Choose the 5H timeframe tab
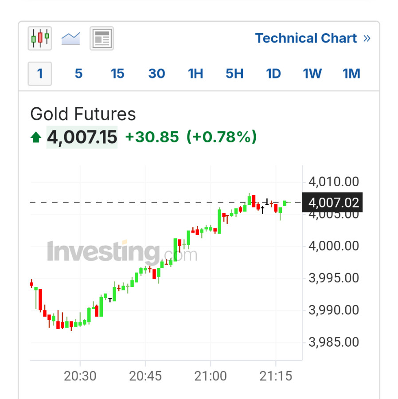 (x=234, y=74)
